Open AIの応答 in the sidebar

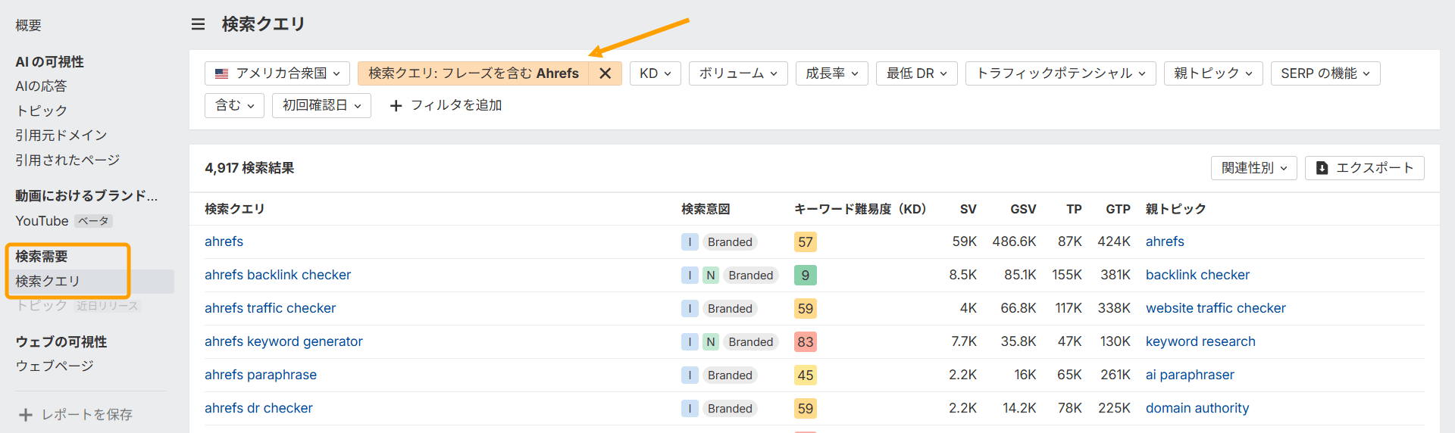tap(41, 86)
